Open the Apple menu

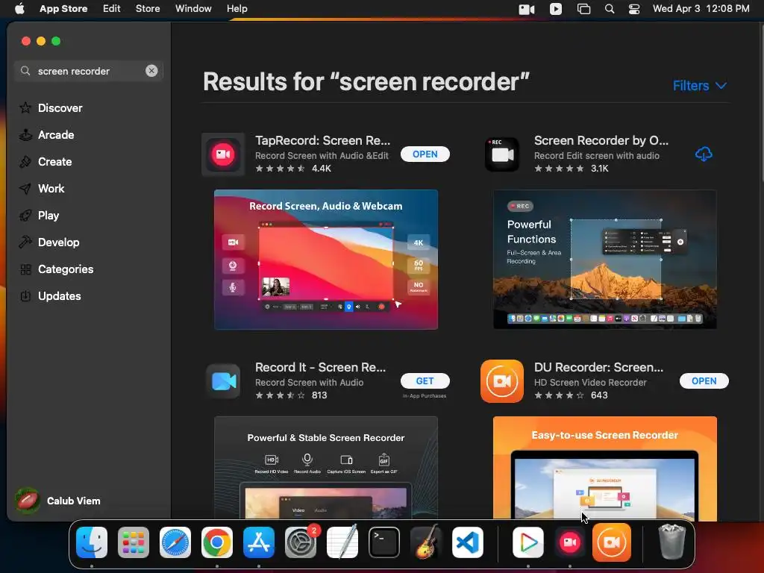[x=19, y=9]
